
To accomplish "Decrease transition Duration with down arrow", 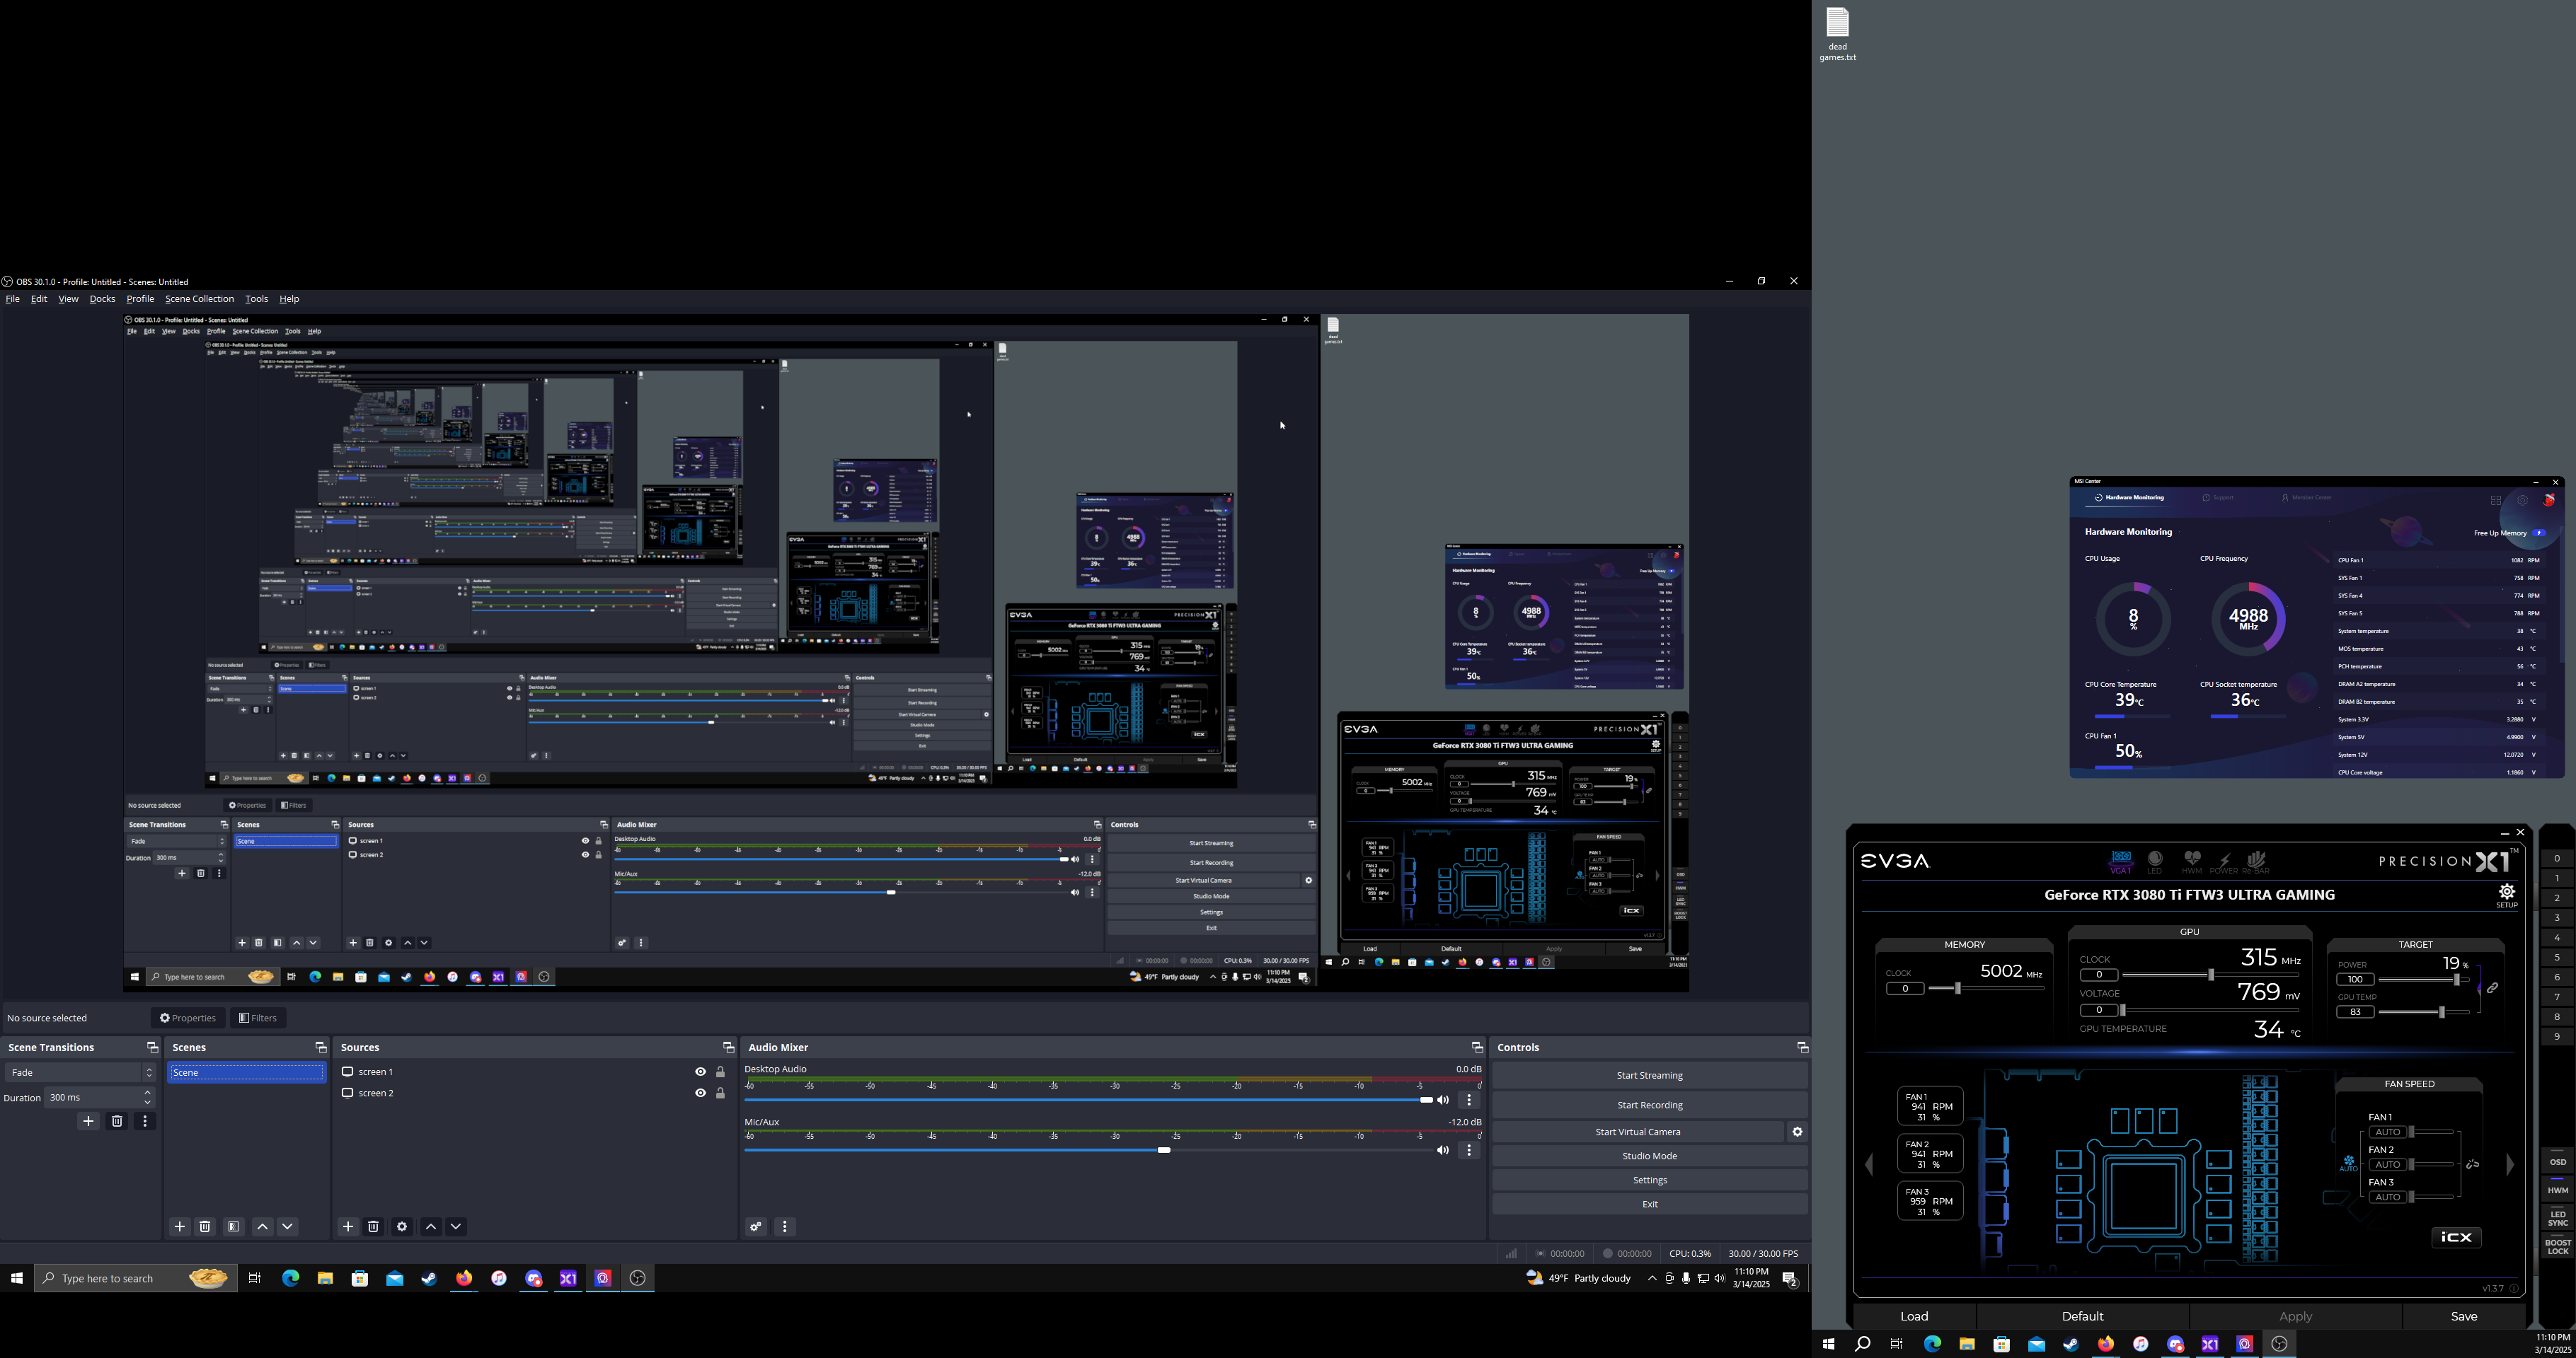I will tap(148, 1102).
